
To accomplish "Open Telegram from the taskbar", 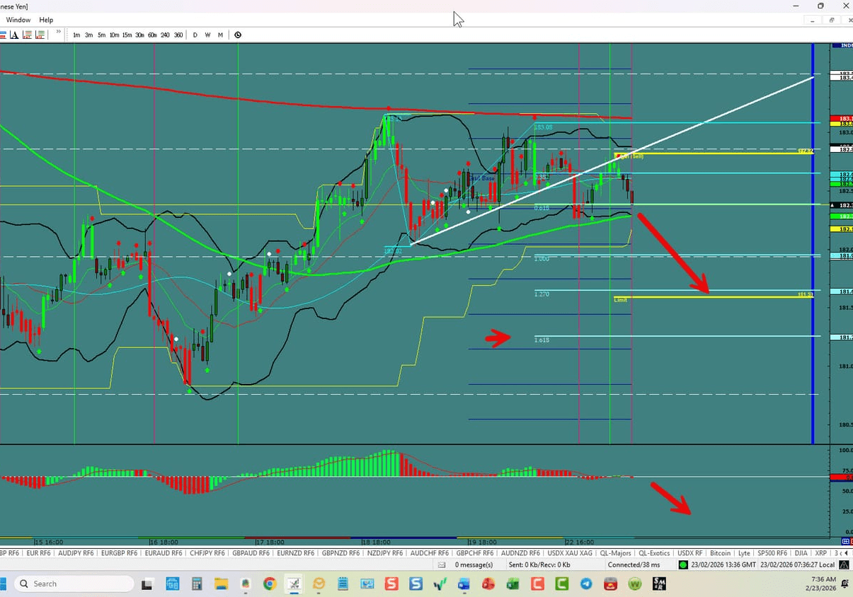I will tap(585, 584).
